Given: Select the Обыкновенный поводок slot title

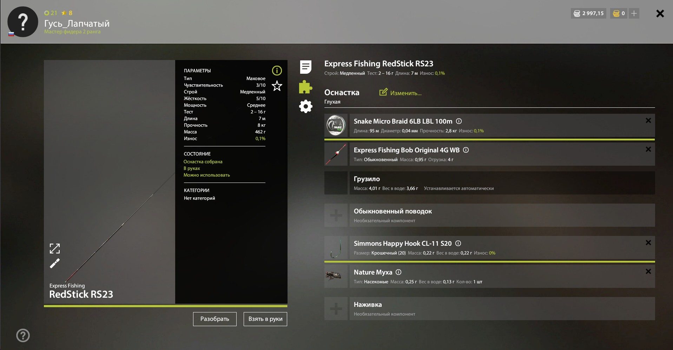Looking at the screenshot, I should [393, 211].
